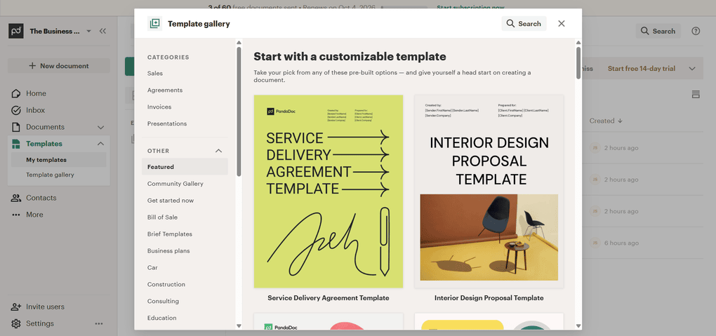Switch list view layout icon
Image resolution: width=716 pixels, height=336 pixels.
pos(696,95)
